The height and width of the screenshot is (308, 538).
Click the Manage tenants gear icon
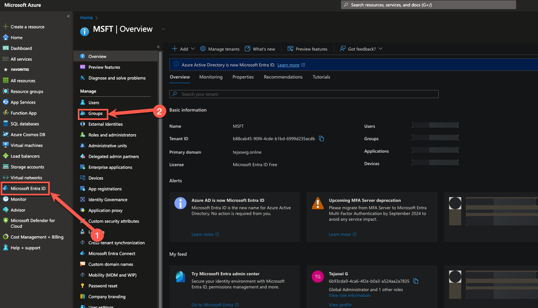(x=203, y=49)
